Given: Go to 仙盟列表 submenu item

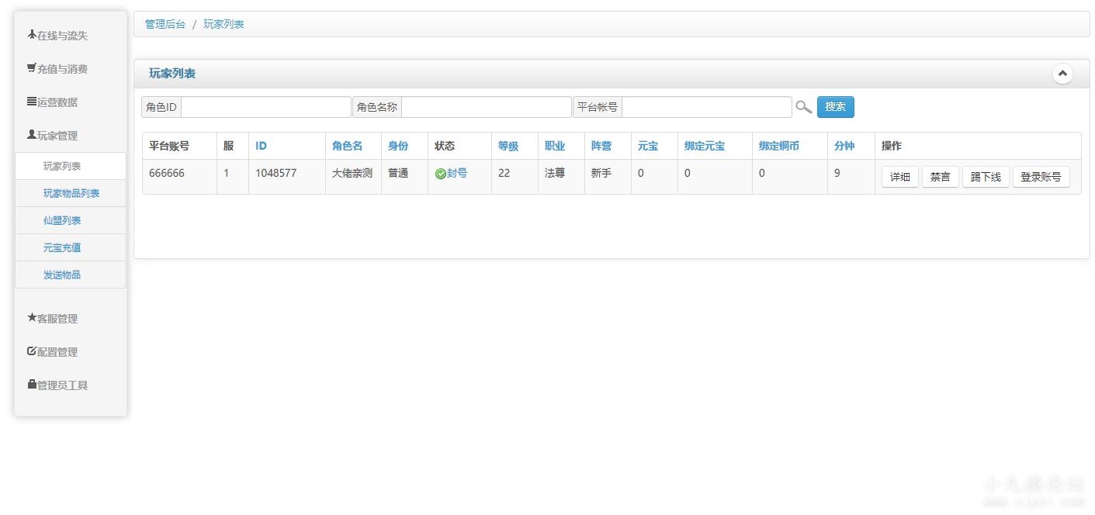Looking at the screenshot, I should (x=62, y=220).
